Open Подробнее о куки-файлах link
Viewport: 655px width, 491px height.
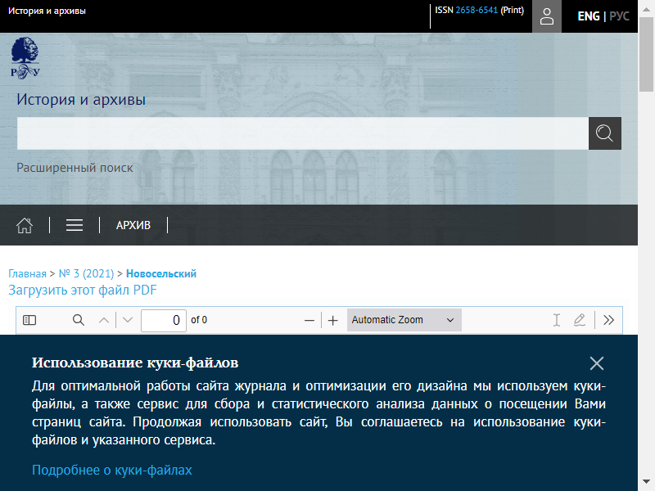(x=112, y=470)
